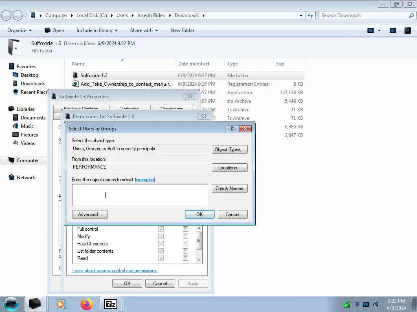Toggle Allow checkbox for List folder contents

click(x=161, y=251)
